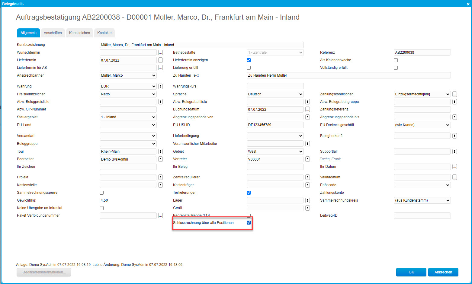472x284 pixels.
Task: Click the Zu Händen Text input field
Action: 349,75
